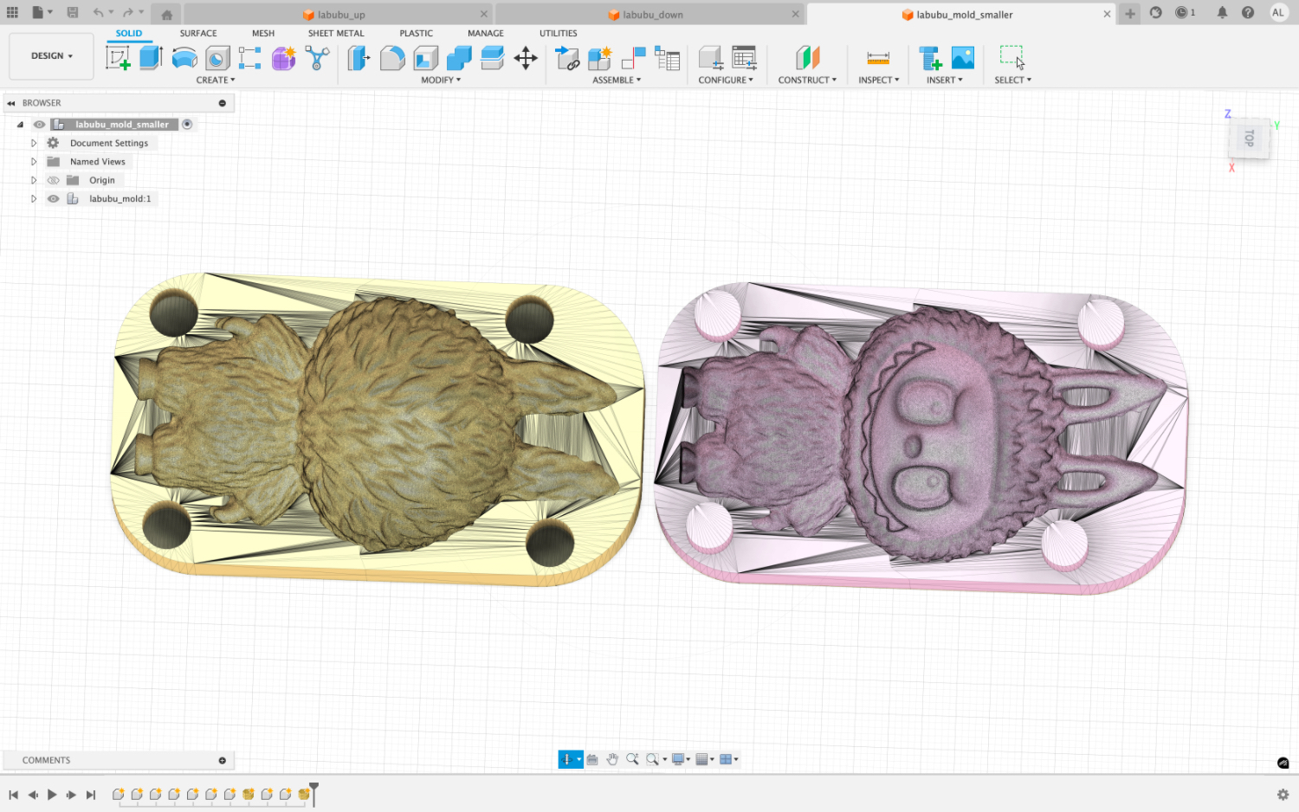Activate the Fillet tool
This screenshot has height=812, width=1299.
click(392, 57)
